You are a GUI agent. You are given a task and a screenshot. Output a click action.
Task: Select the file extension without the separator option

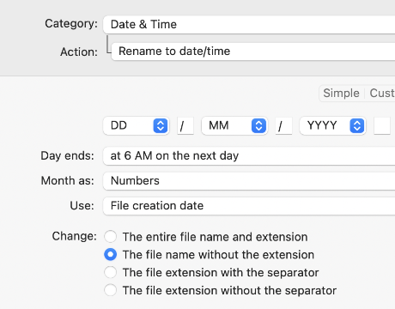click(111, 290)
